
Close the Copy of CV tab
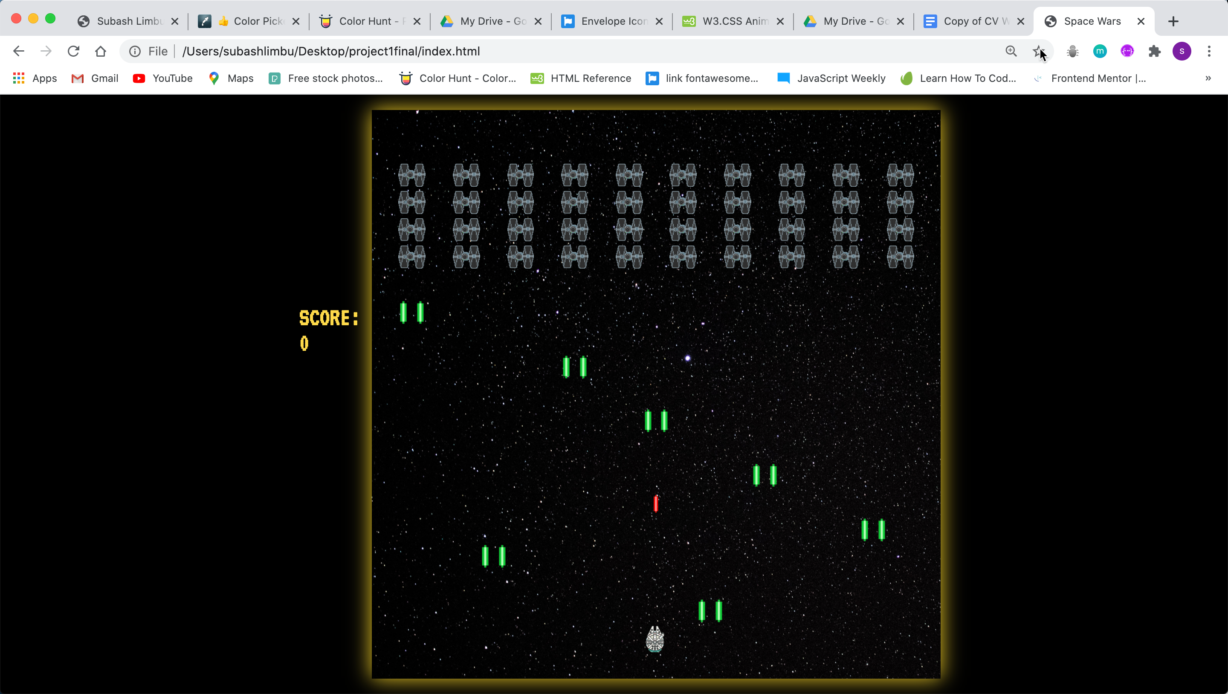click(1021, 21)
